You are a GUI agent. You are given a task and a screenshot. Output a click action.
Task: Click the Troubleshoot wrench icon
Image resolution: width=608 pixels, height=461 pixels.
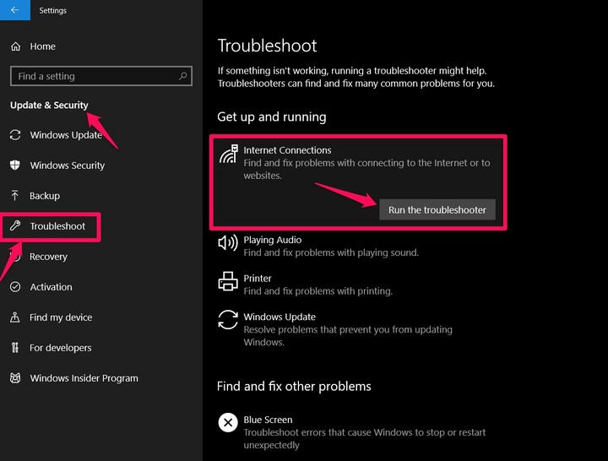pyautogui.click(x=15, y=226)
